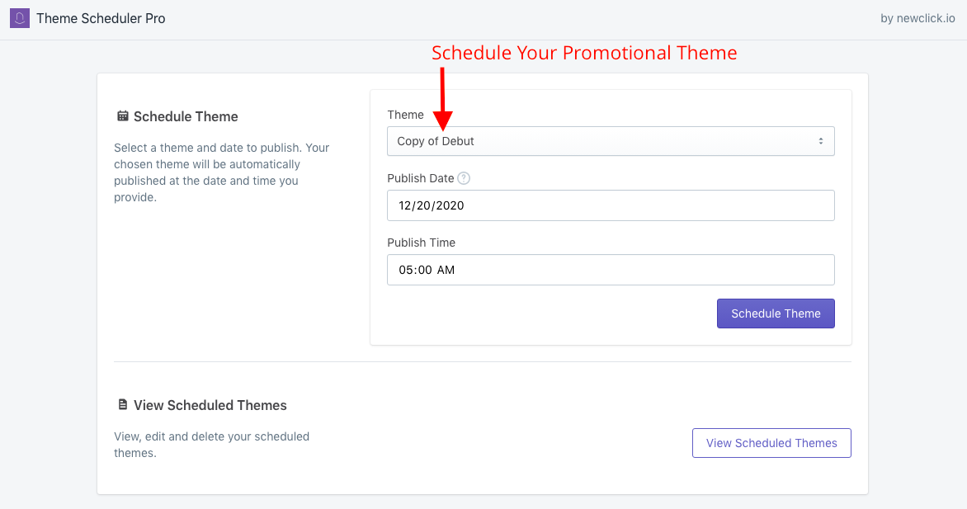
Task: Open the Theme dropdown showing Copy of Debut
Action: 610,141
